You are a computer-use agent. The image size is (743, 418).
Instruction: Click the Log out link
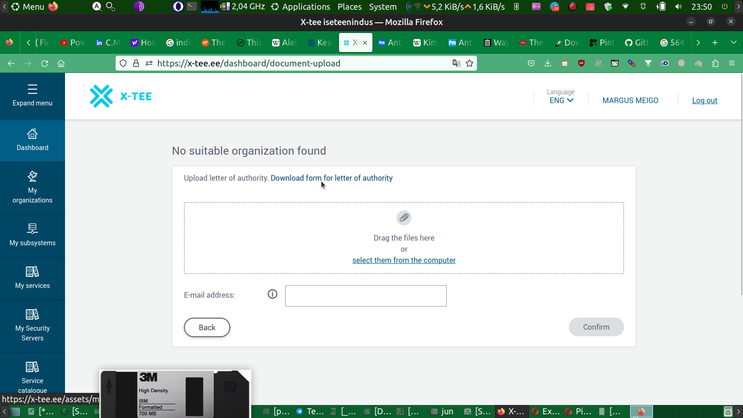(704, 100)
